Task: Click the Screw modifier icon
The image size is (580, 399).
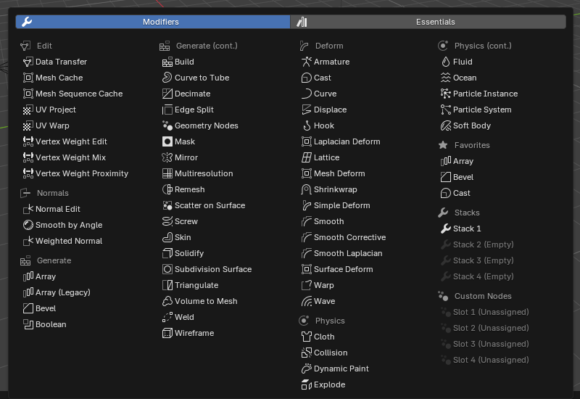Action: (167, 221)
